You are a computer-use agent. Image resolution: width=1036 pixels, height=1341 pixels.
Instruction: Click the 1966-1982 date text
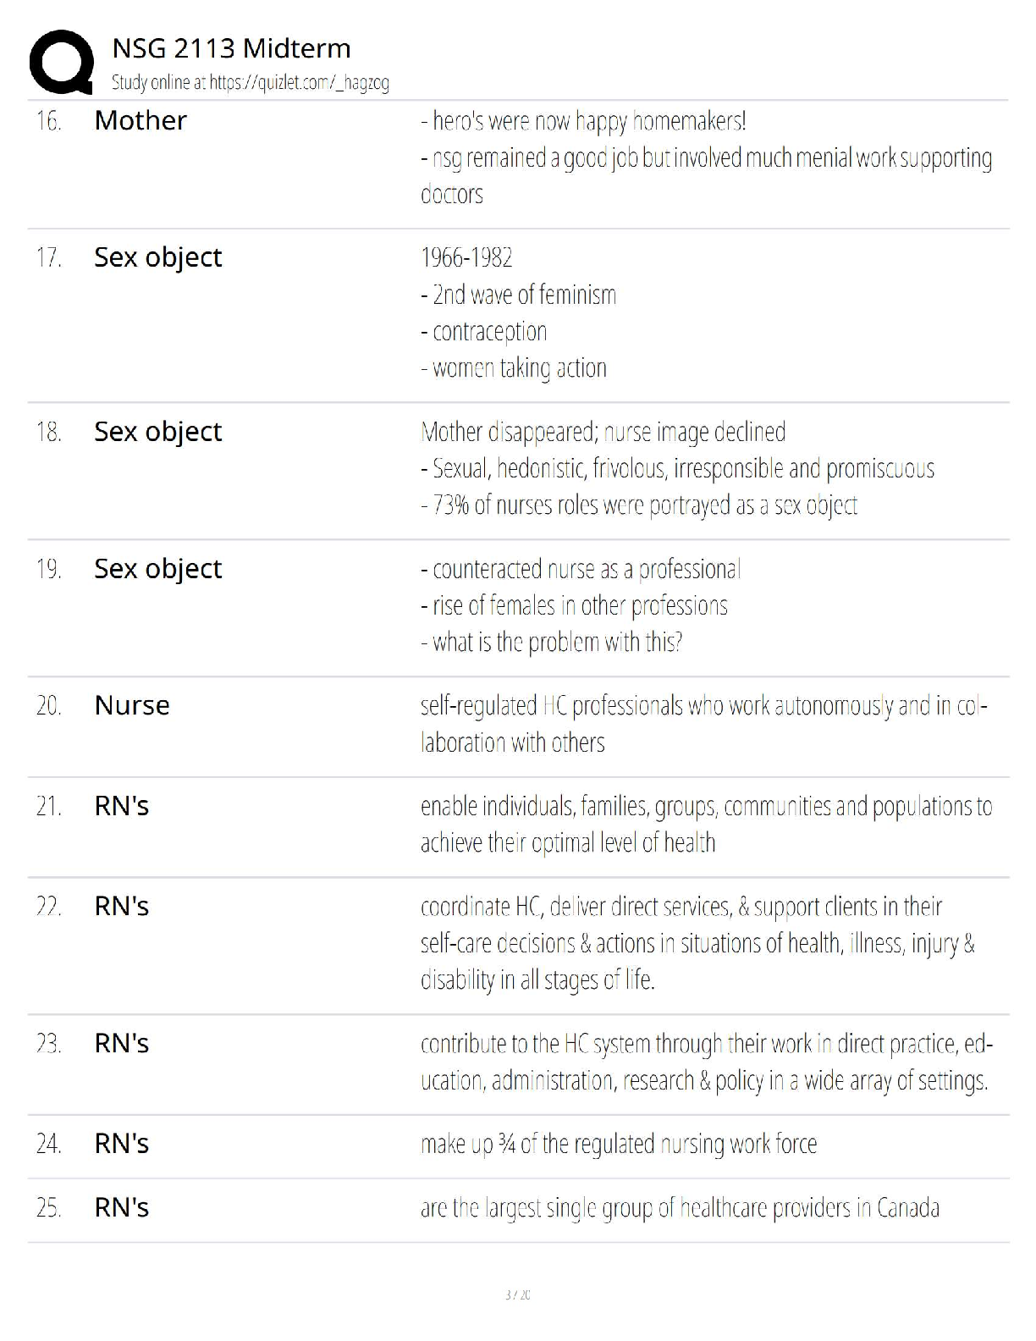click(x=466, y=257)
